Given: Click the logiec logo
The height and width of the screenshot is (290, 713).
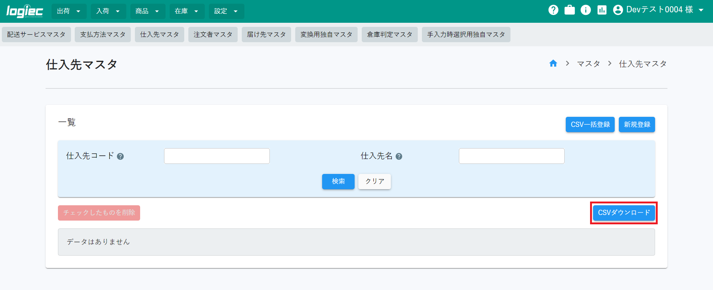Looking at the screenshot, I should [x=25, y=11].
